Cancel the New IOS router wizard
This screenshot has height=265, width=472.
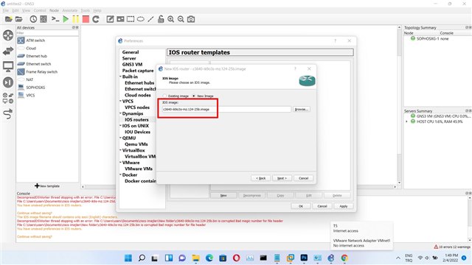(303, 178)
